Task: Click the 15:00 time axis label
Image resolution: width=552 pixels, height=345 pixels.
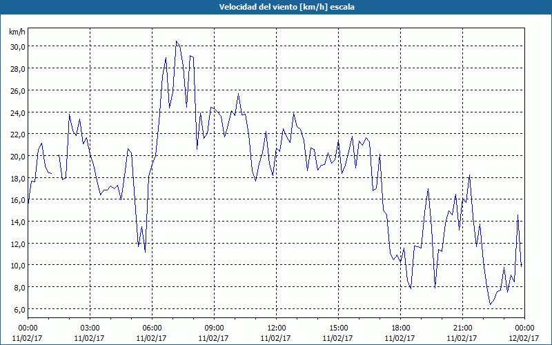Action: (x=338, y=328)
